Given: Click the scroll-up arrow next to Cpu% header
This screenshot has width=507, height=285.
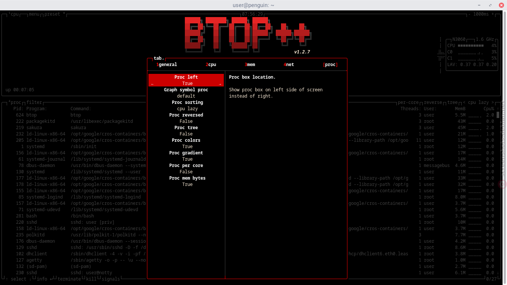Looking at the screenshot, I should (498, 109).
